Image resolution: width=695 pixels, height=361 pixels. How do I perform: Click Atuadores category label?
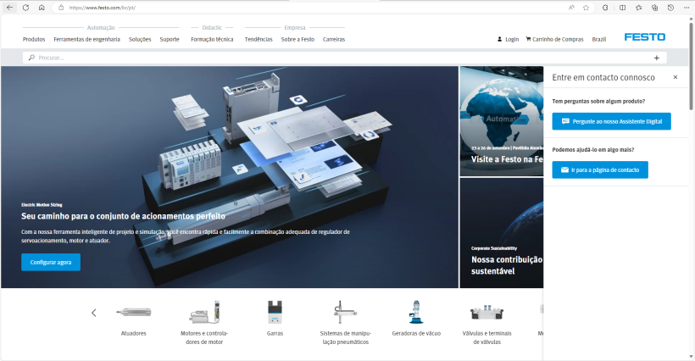tap(133, 334)
